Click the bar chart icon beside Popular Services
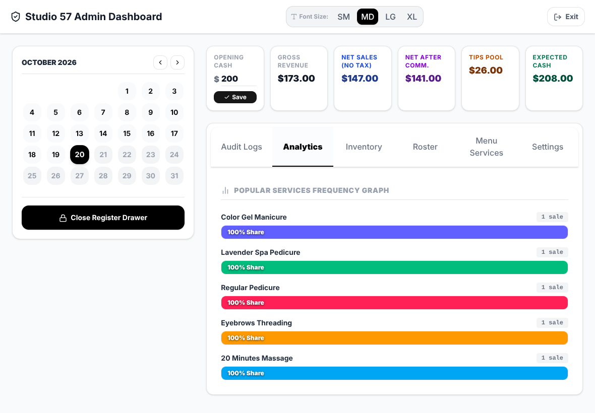This screenshot has height=413, width=595. click(225, 190)
